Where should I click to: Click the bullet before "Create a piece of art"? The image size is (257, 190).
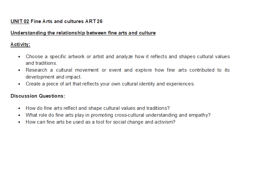tap(19, 84)
